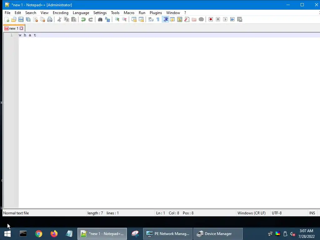Click User Defined Language icon
The image size is (320, 240).
point(172,20)
